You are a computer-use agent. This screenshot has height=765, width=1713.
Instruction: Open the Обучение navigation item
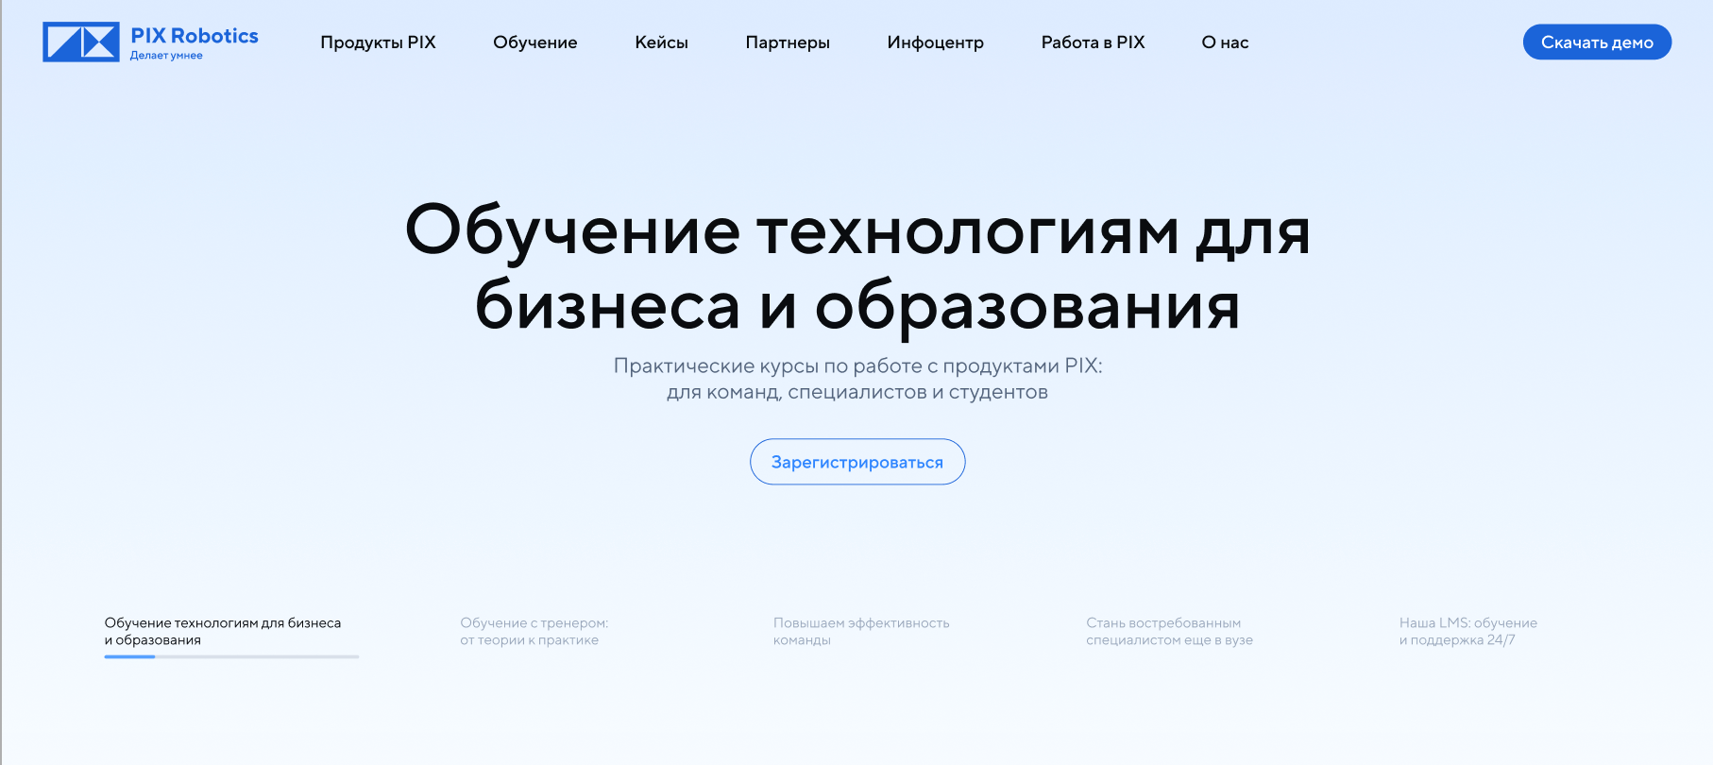534,42
